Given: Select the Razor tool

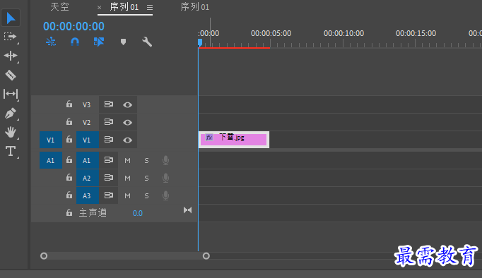Looking at the screenshot, I should point(11,75).
